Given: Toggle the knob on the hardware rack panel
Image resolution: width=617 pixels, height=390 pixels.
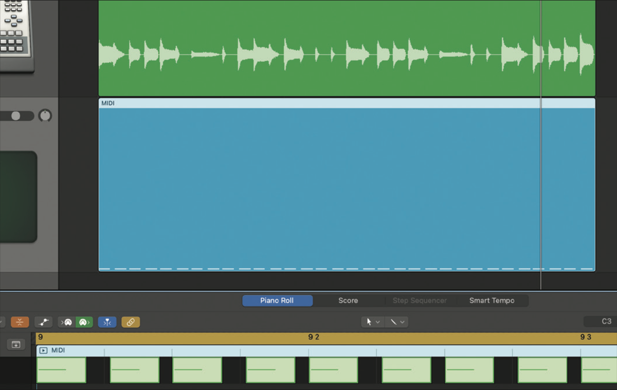Looking at the screenshot, I should pos(45,116).
